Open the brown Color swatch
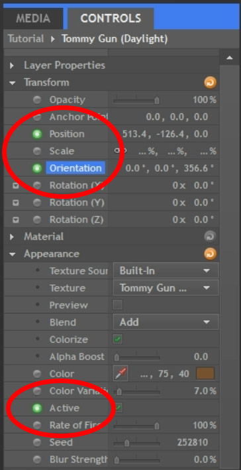 pyautogui.click(x=205, y=373)
